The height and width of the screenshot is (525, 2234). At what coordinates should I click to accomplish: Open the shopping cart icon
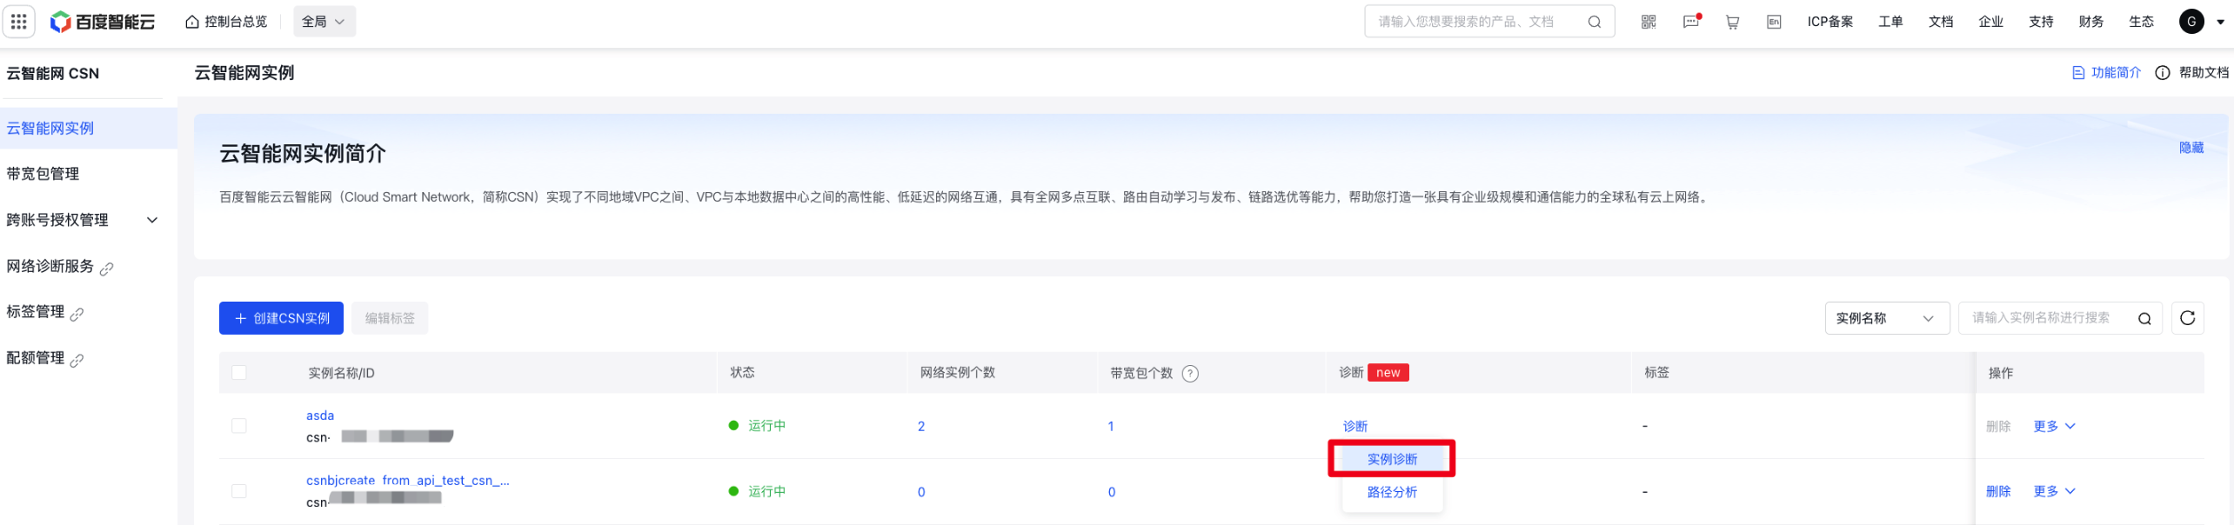pos(1732,22)
